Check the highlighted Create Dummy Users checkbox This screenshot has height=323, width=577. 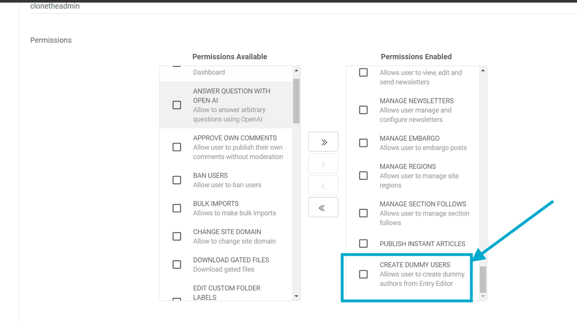click(363, 274)
